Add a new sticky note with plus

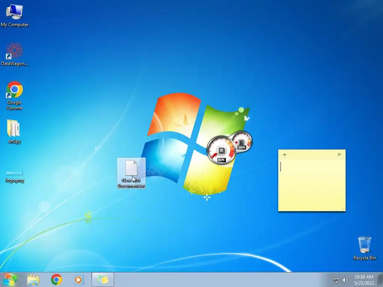(285, 155)
